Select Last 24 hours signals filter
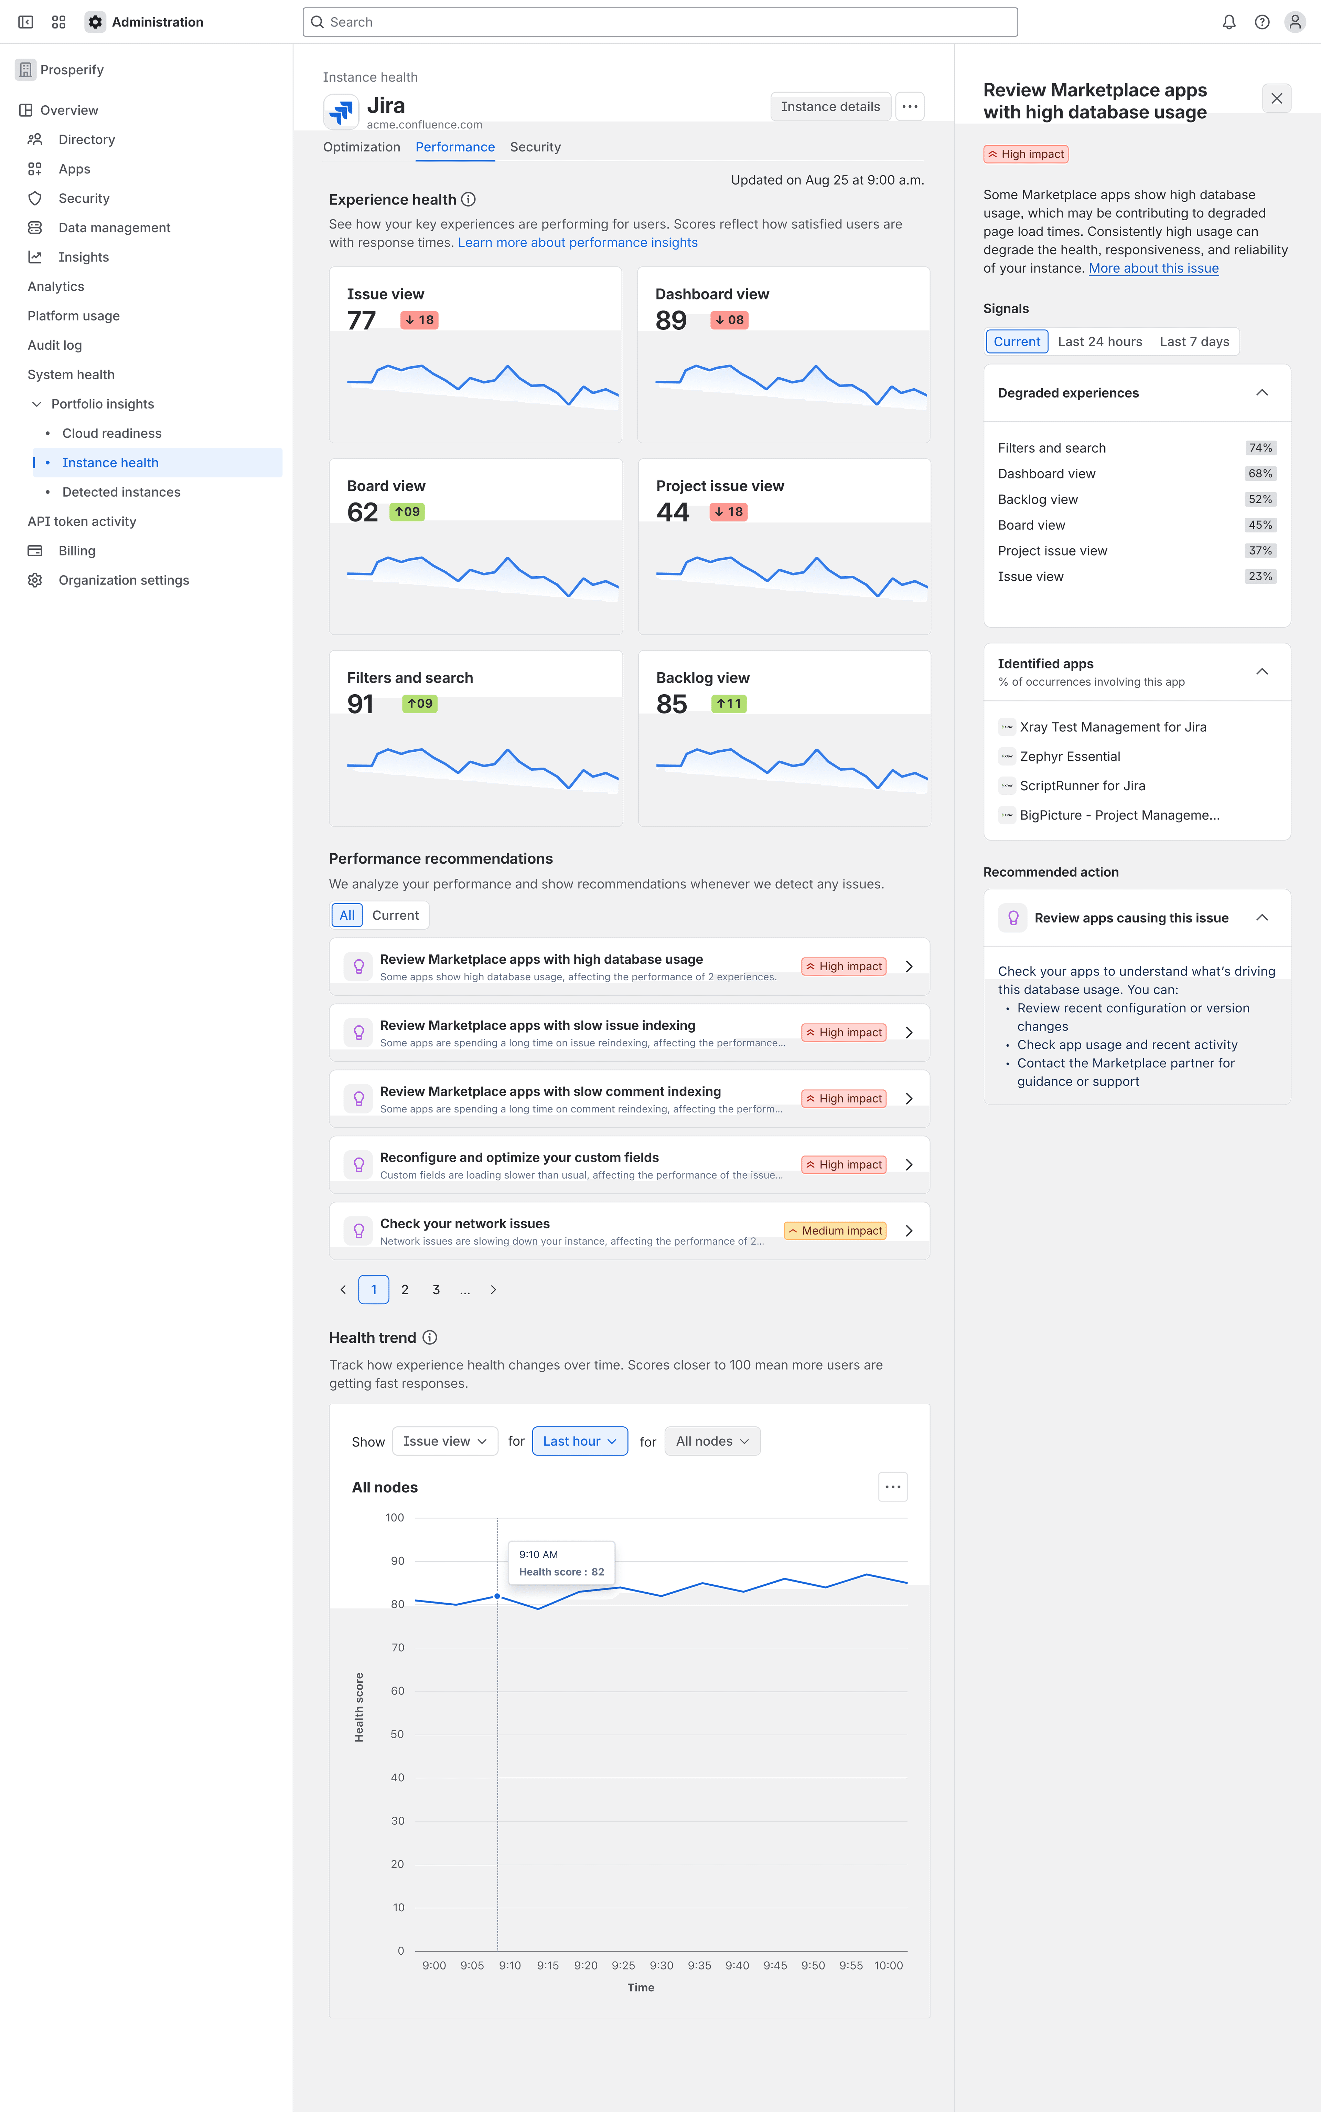 coord(1099,342)
